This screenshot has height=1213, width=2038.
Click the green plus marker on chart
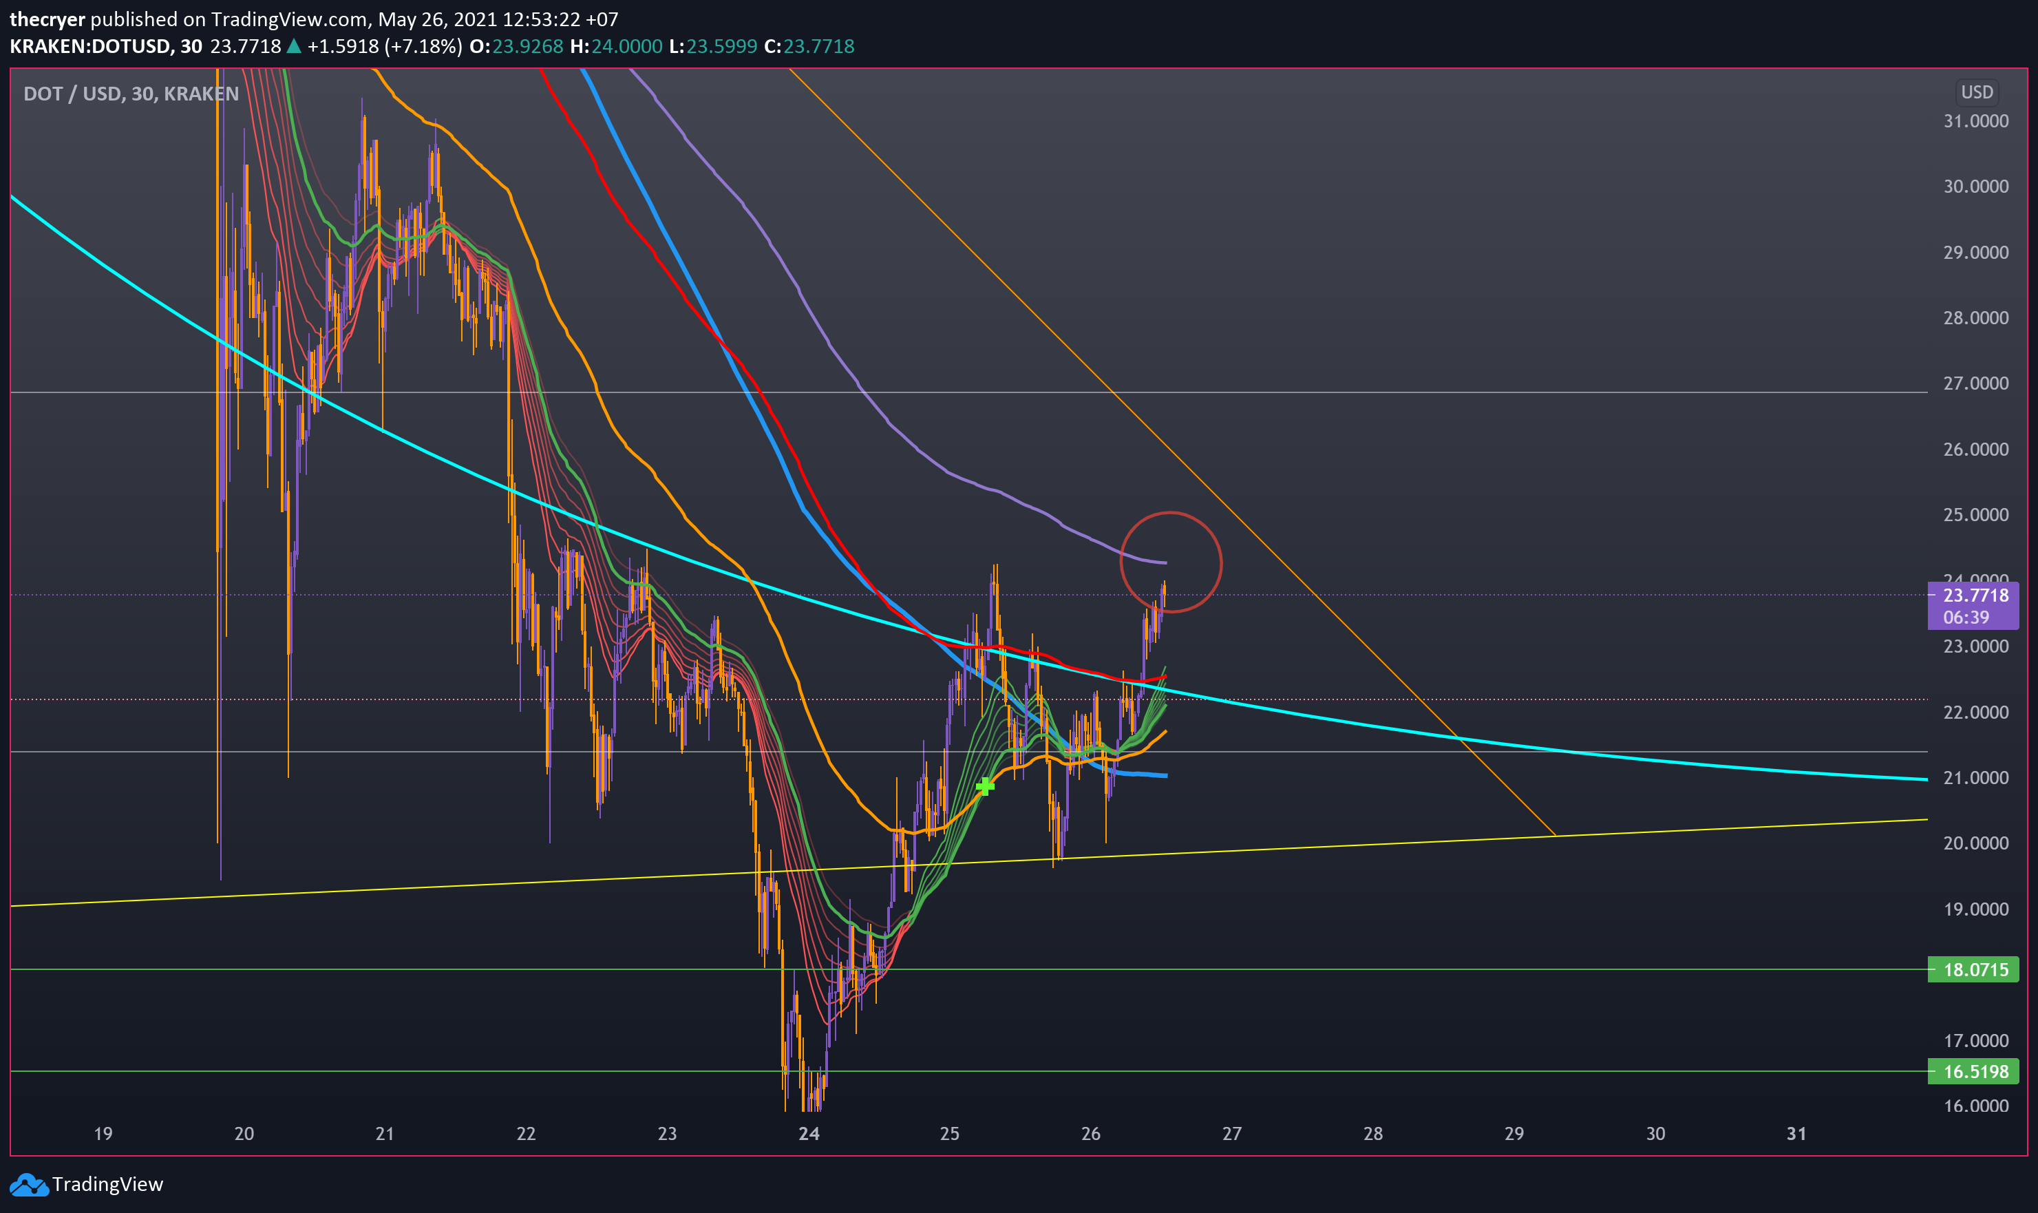tap(985, 785)
